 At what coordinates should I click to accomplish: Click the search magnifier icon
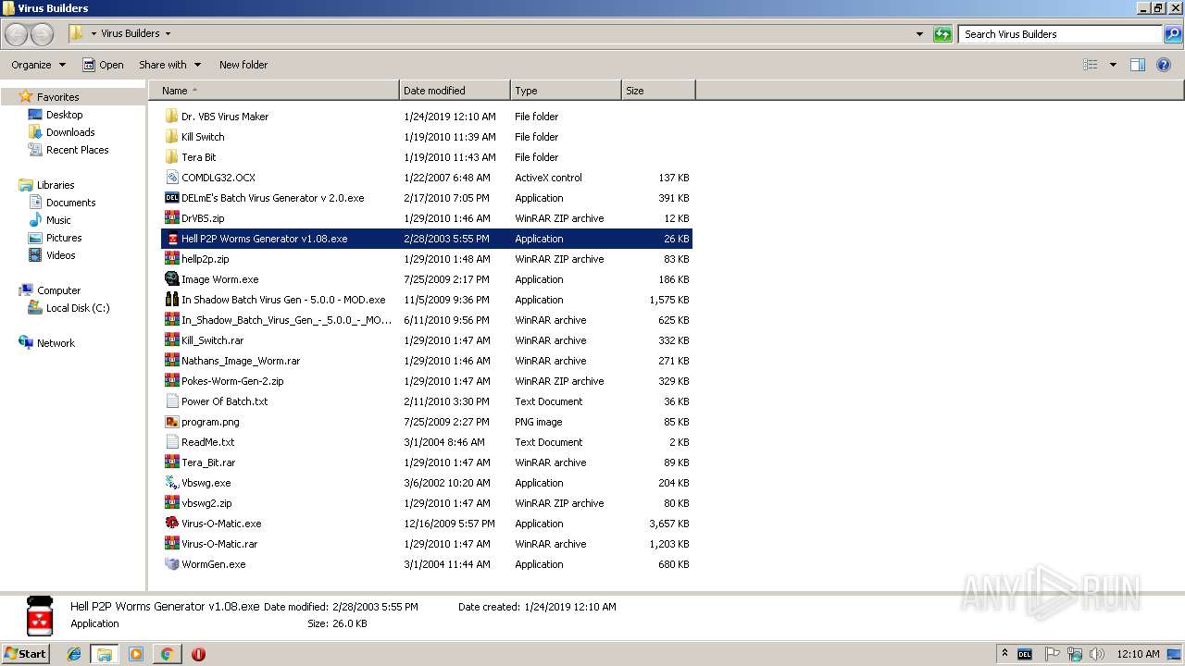(1173, 34)
